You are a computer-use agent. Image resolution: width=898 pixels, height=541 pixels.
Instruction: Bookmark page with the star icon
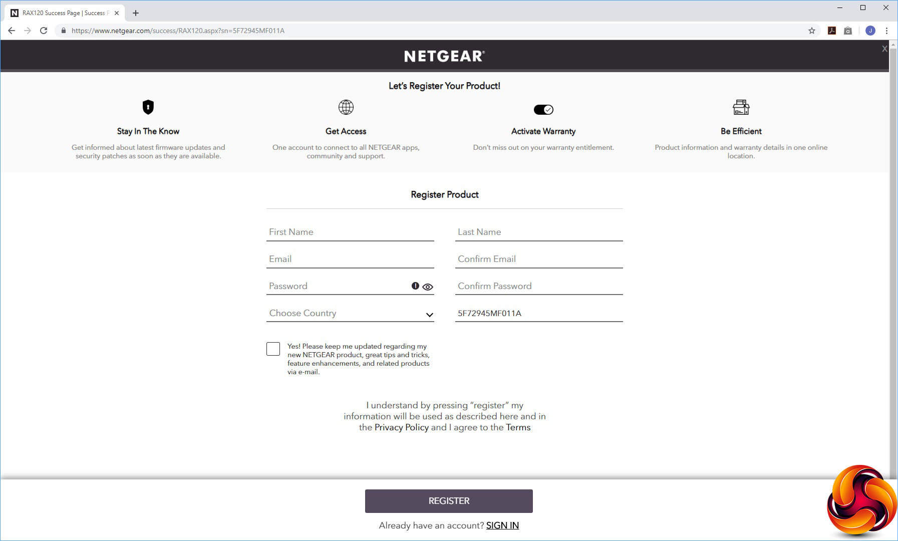(812, 31)
